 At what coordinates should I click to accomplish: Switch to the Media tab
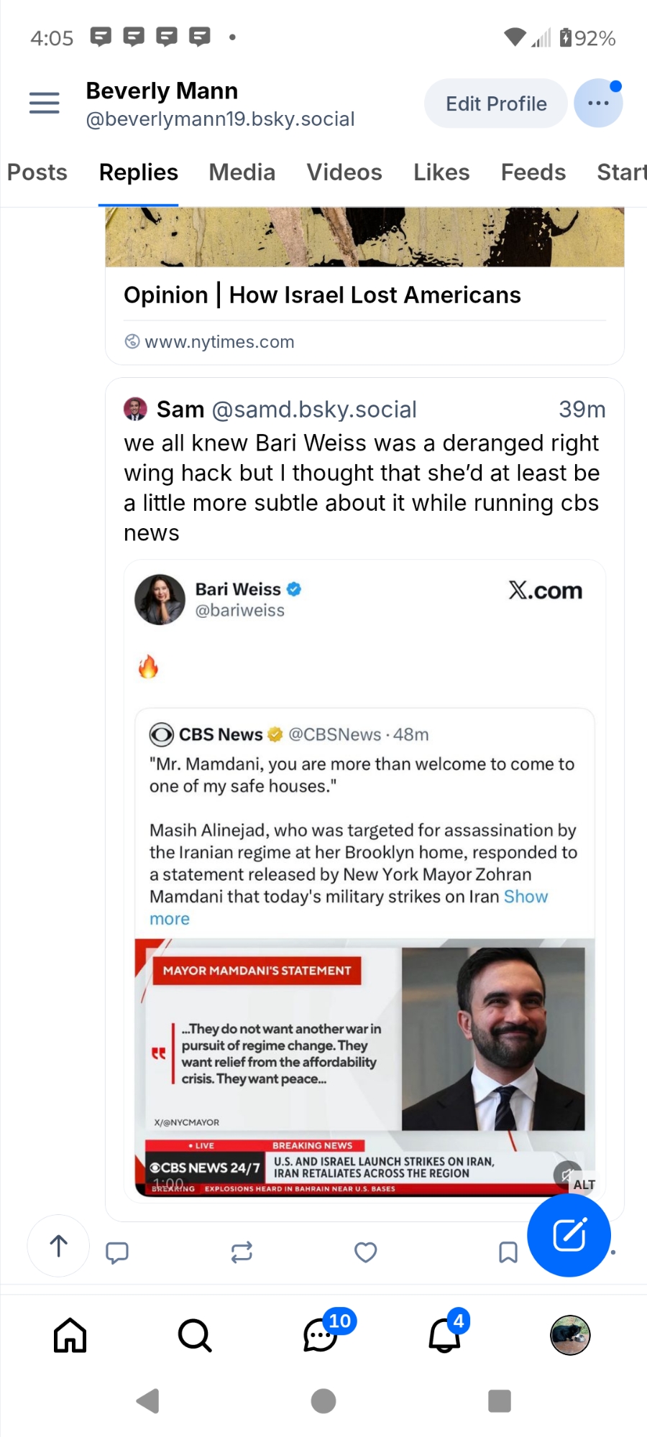(x=242, y=172)
